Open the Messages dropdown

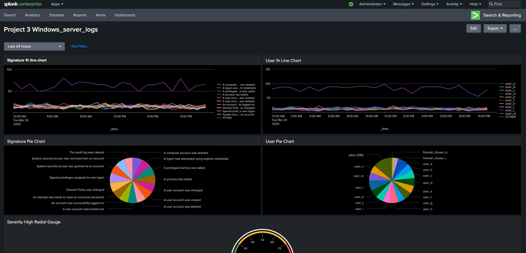(403, 4)
